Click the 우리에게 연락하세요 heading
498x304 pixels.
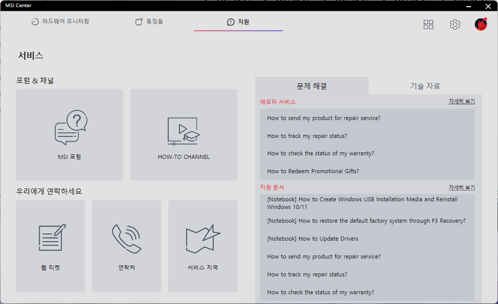point(49,192)
